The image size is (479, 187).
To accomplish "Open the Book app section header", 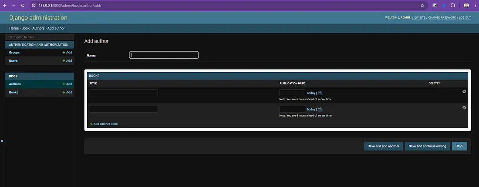I will coord(13,76).
